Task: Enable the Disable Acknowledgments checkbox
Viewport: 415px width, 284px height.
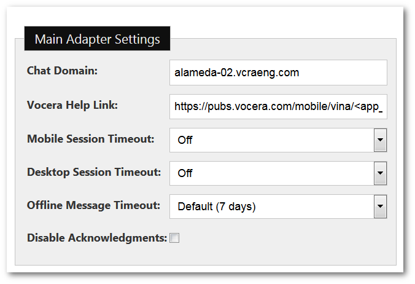Action: [174, 239]
